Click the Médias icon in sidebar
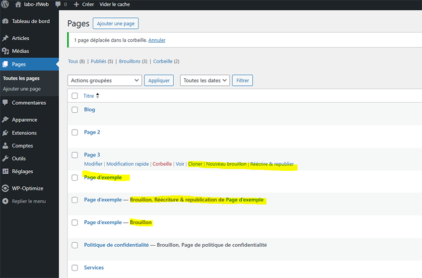The image size is (422, 278). click(x=5, y=51)
